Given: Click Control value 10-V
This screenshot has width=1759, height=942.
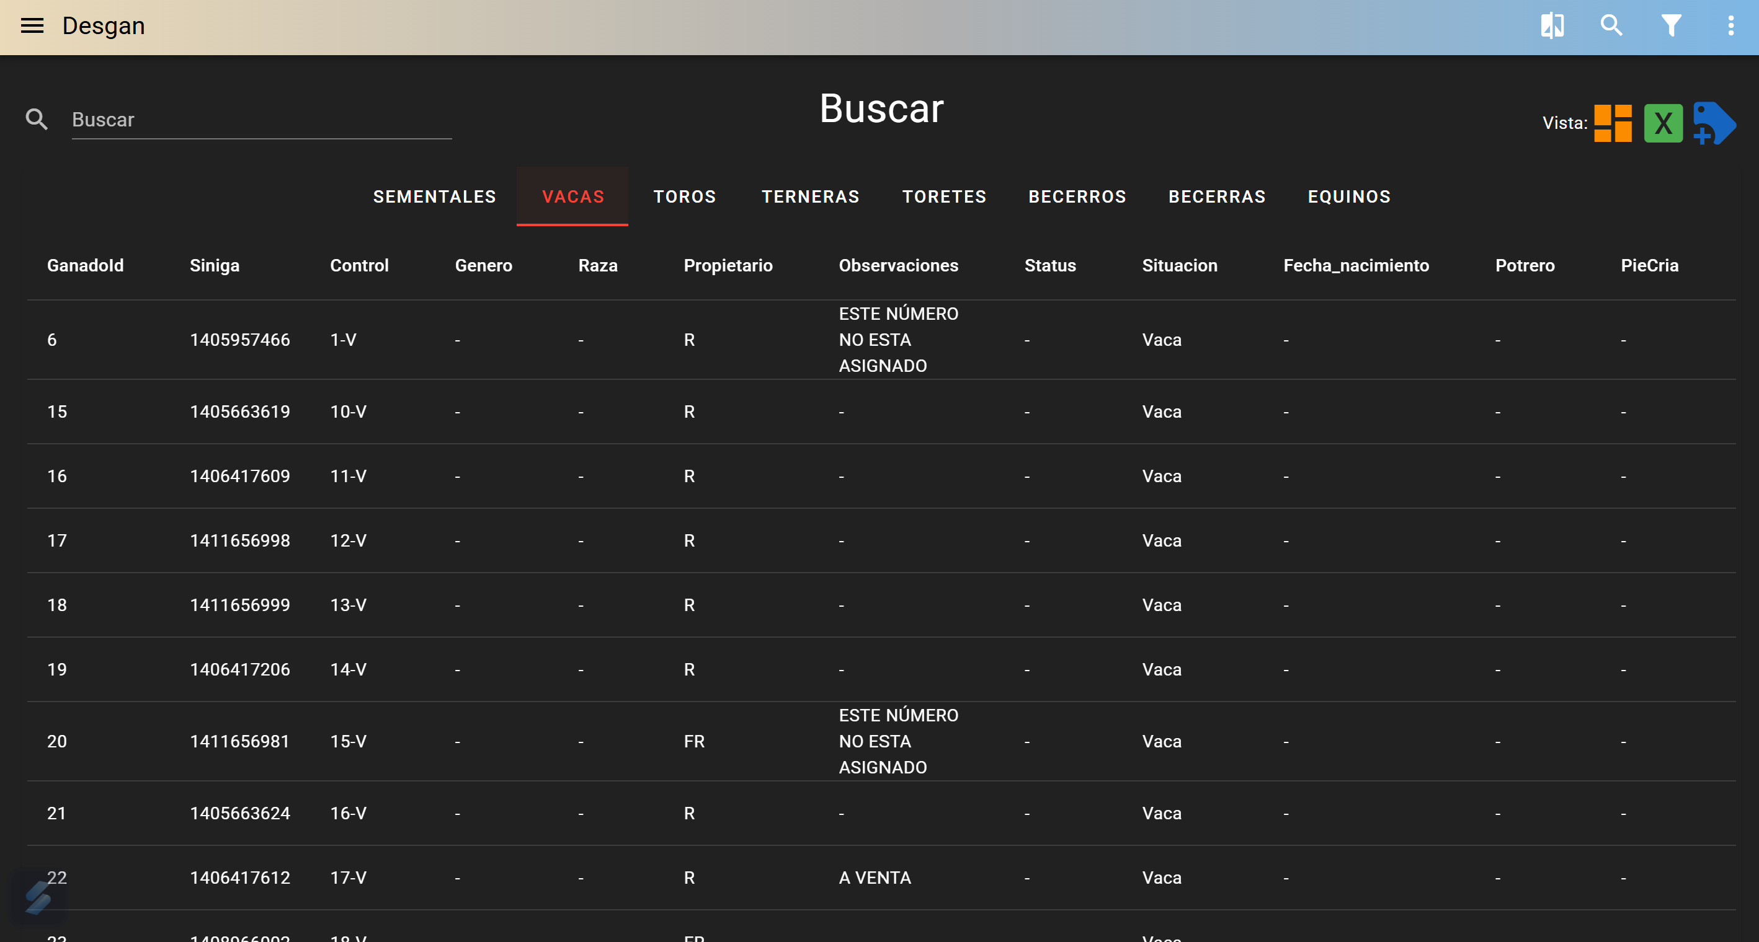Looking at the screenshot, I should [x=348, y=412].
